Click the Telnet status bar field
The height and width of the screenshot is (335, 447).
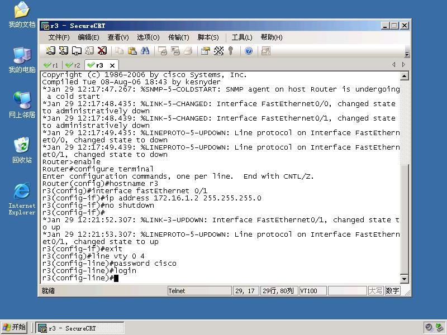(x=199, y=291)
